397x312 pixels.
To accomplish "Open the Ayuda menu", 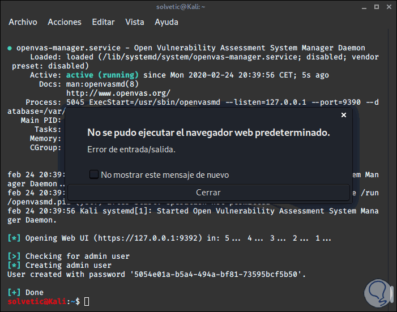I will point(167,22).
